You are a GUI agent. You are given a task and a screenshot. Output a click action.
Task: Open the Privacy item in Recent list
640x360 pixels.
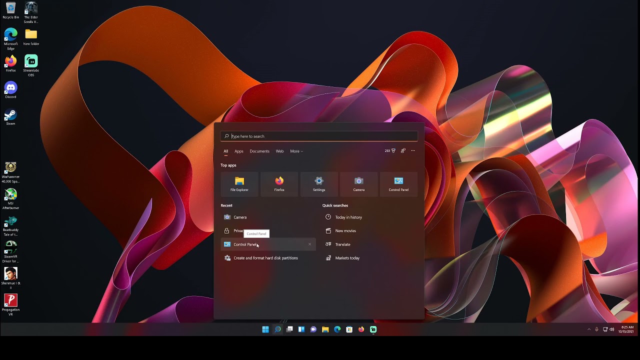(x=268, y=230)
